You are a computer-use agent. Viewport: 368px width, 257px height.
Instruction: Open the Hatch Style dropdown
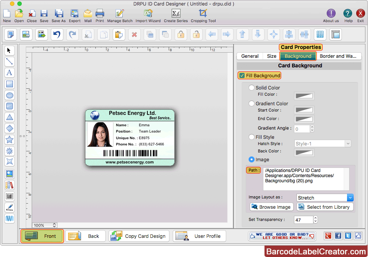(x=323, y=144)
